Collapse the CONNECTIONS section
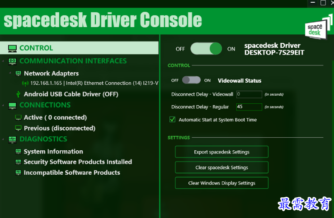334x218 pixels. point(3,105)
